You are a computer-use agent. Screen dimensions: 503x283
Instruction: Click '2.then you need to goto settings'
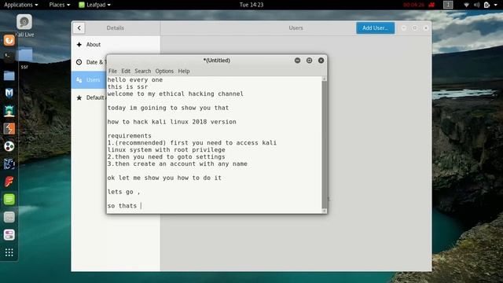[x=166, y=156]
